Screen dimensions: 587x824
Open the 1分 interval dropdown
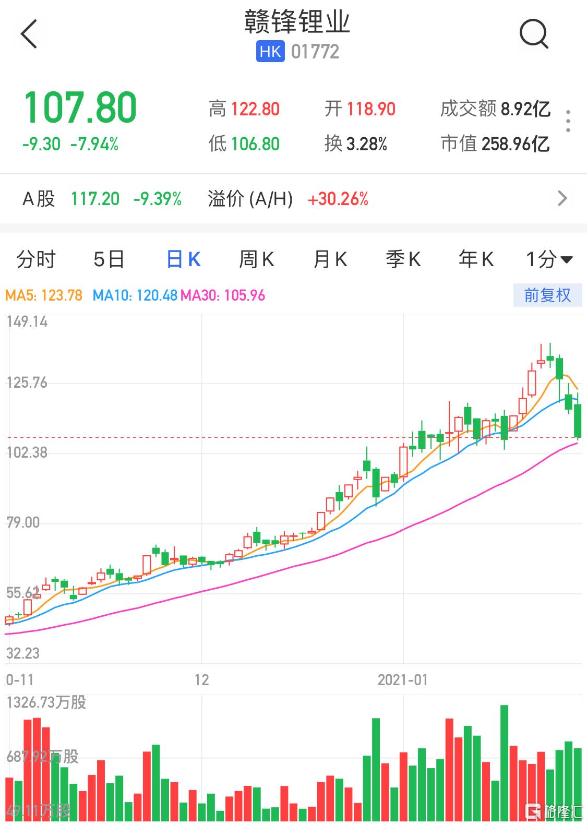pyautogui.click(x=549, y=259)
